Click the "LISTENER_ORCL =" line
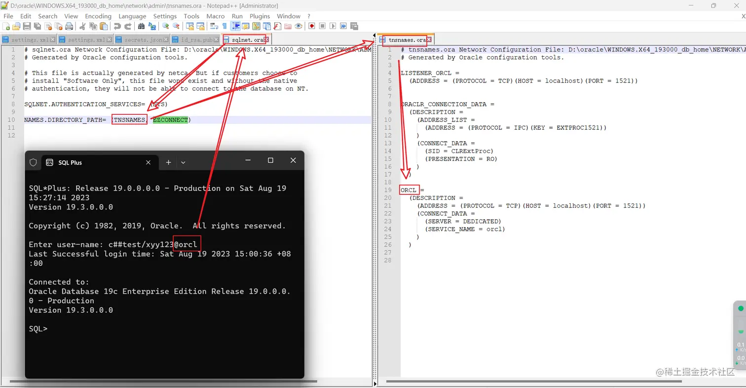 (429, 73)
